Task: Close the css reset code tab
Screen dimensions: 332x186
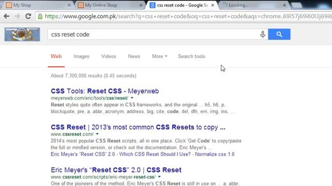Action: tap(213, 5)
